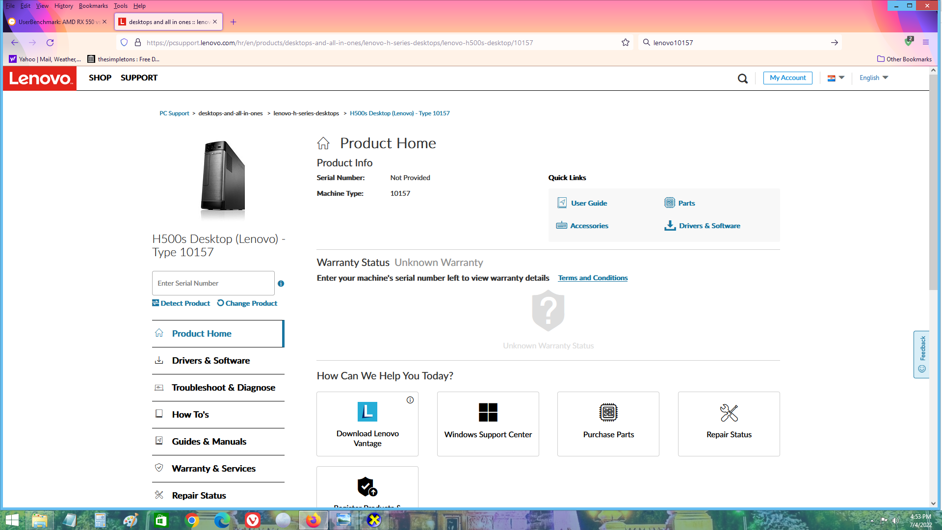Reload the page in Firefox
Screen dimensions: 942x530
[x=50, y=43]
